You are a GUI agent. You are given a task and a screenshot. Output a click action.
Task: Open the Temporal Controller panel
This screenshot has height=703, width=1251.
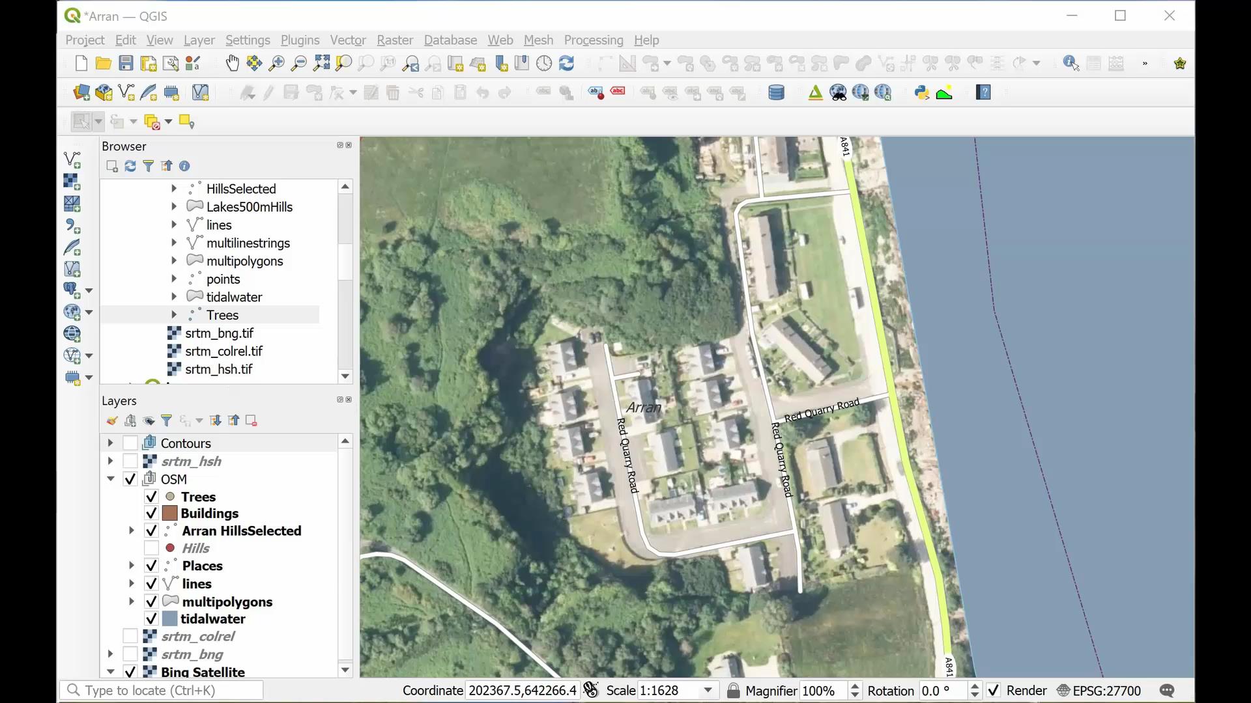click(544, 63)
